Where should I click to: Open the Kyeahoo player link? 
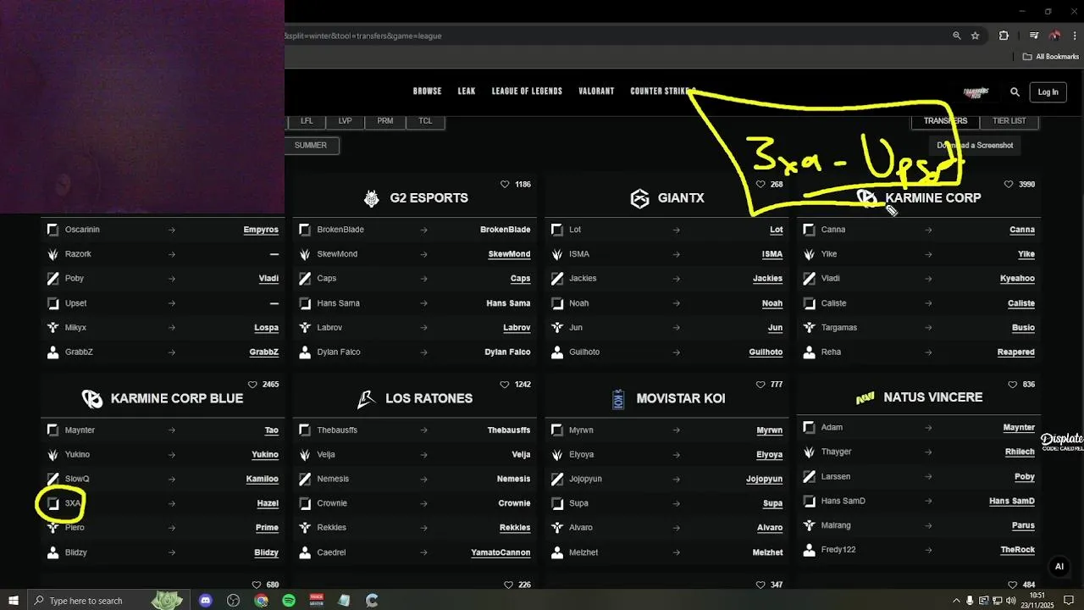(x=1017, y=279)
